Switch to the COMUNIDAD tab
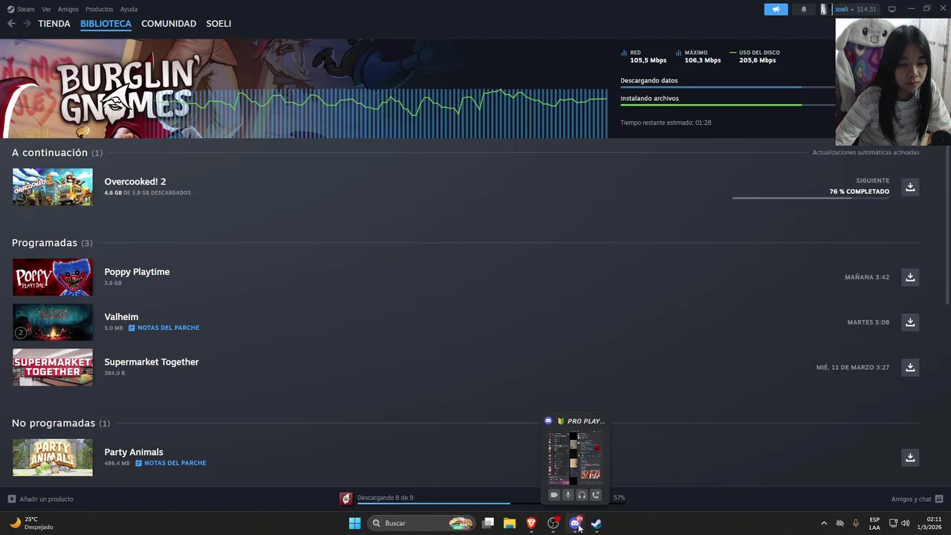This screenshot has width=951, height=535. point(169,24)
